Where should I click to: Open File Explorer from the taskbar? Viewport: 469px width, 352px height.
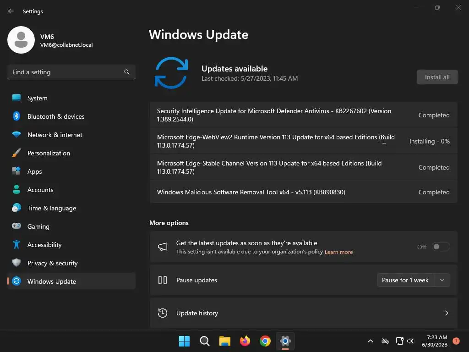click(224, 341)
